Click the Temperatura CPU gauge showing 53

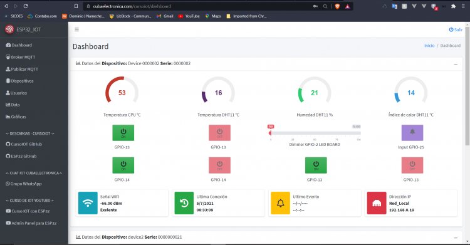(122, 91)
